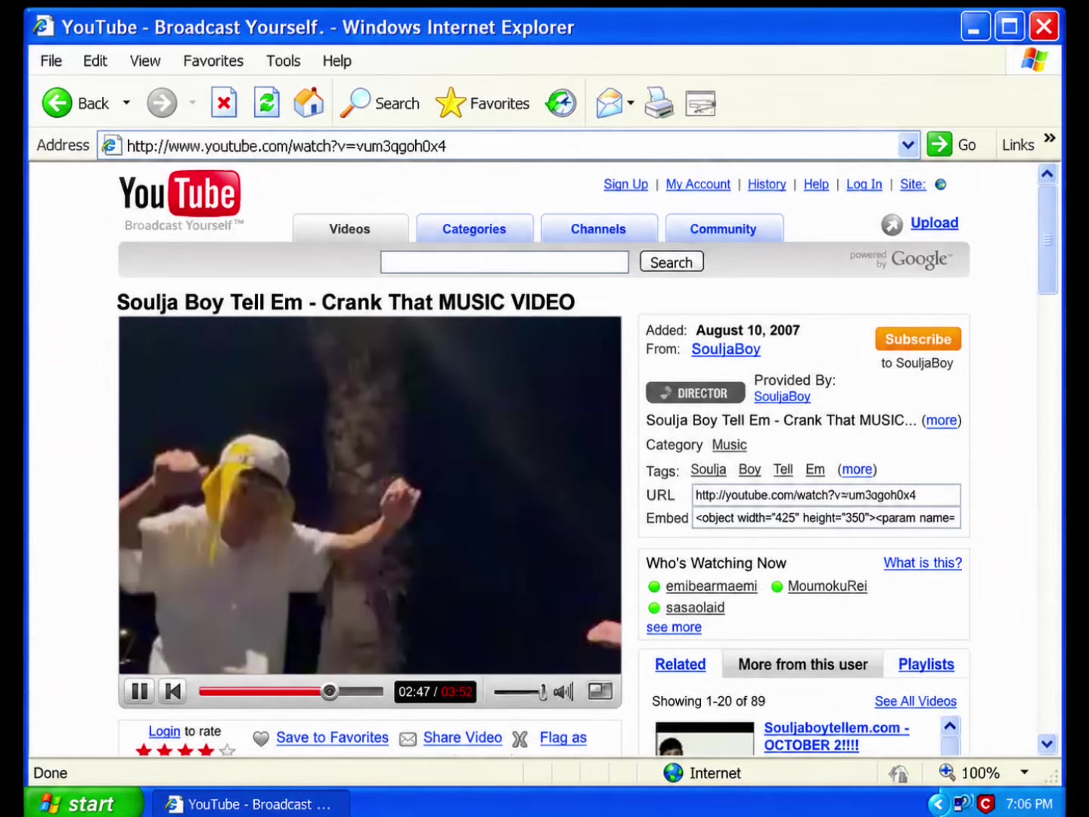Go to the Home page icon
This screenshot has width=1089, height=817.
pos(309,103)
